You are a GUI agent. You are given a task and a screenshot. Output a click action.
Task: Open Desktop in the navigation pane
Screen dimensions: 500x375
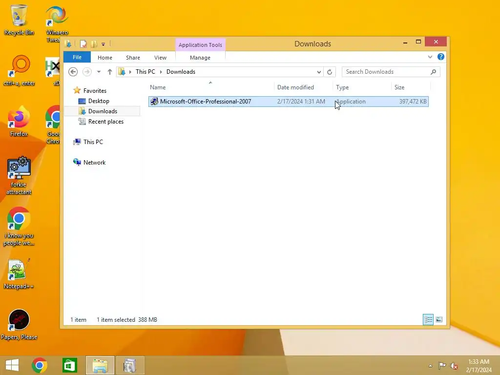coord(99,101)
